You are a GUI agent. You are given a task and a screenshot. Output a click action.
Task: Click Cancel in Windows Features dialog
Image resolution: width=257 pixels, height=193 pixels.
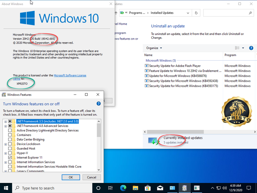click(92, 177)
